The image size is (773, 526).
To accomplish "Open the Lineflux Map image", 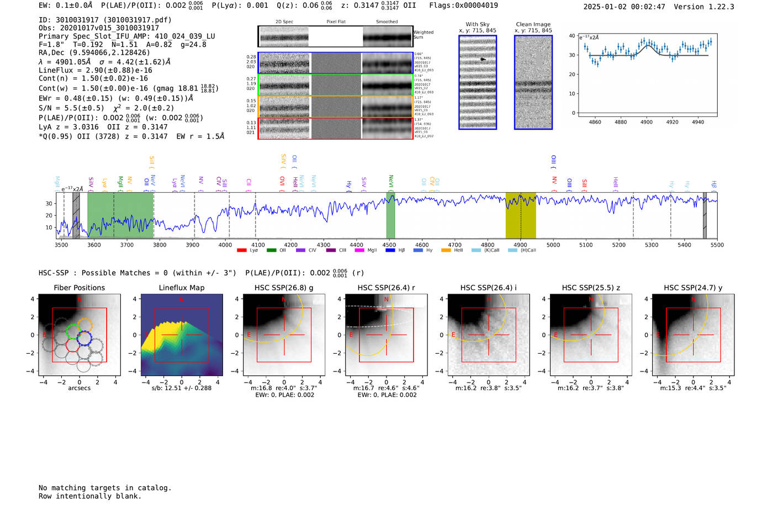I will pyautogui.click(x=182, y=335).
